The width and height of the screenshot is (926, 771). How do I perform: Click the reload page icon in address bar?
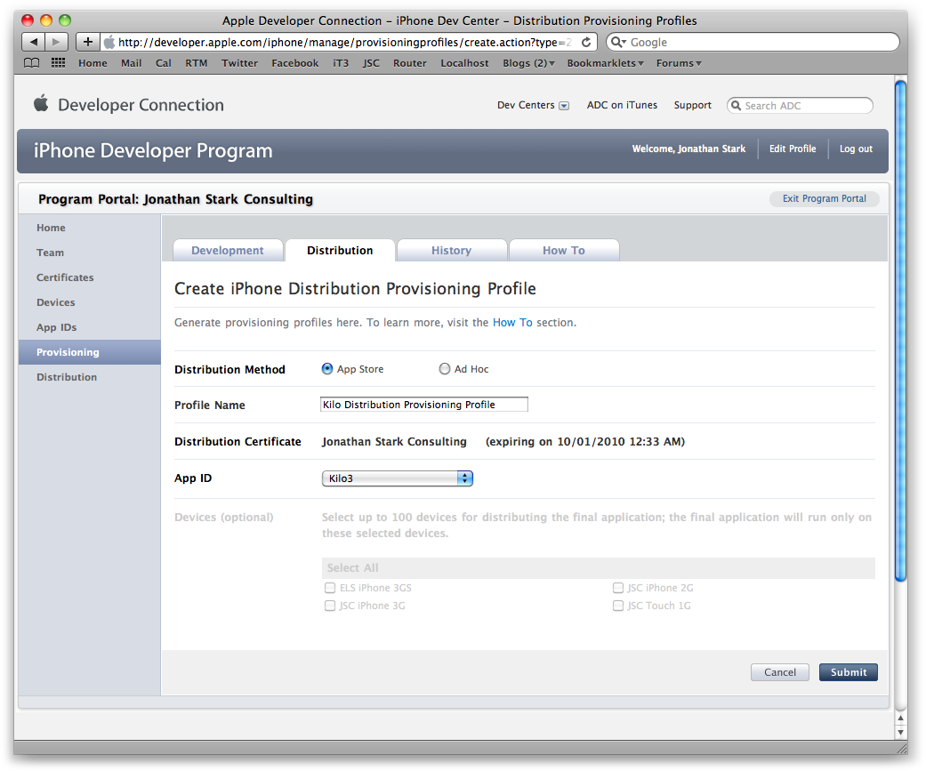pos(586,42)
